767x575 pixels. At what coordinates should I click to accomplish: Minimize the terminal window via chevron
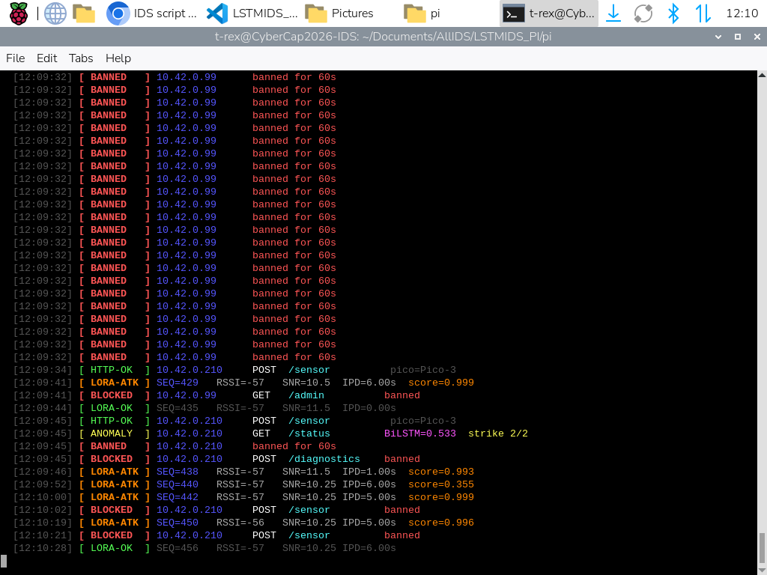pyautogui.click(x=718, y=37)
